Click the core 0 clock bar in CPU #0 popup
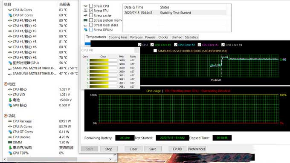Screen dimensions: 290x163 (x=103, y=60)
